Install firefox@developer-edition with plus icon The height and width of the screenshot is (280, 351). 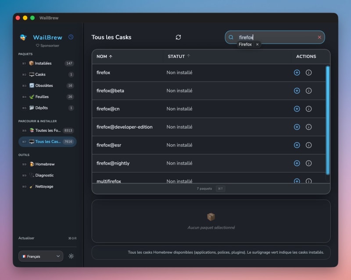tap(297, 127)
